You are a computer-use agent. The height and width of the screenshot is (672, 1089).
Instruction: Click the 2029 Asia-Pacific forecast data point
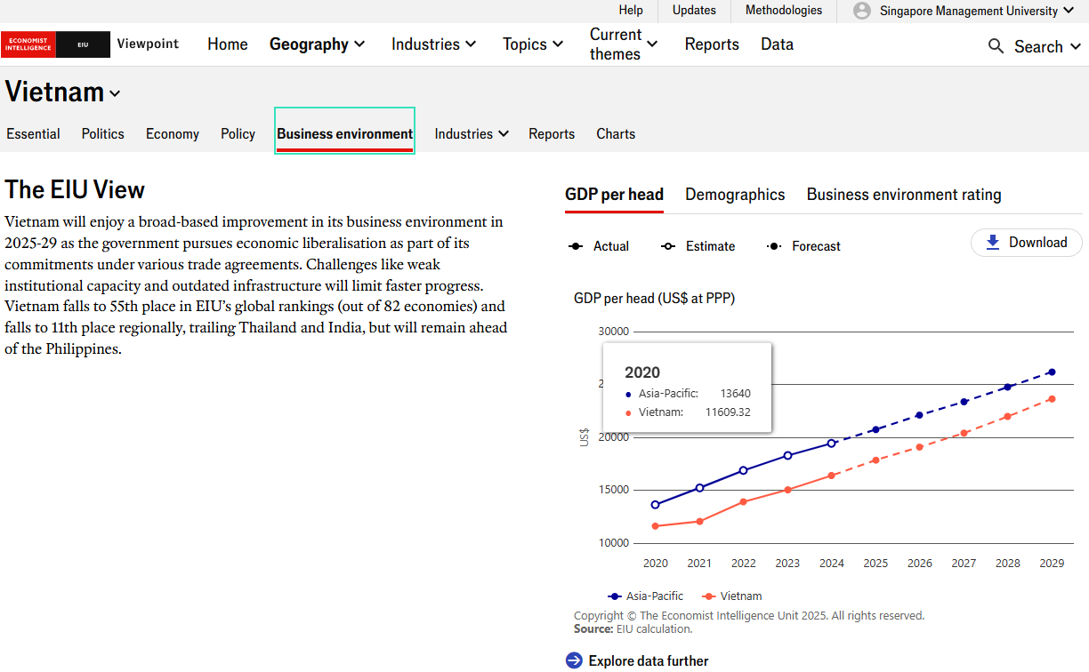pos(1052,372)
